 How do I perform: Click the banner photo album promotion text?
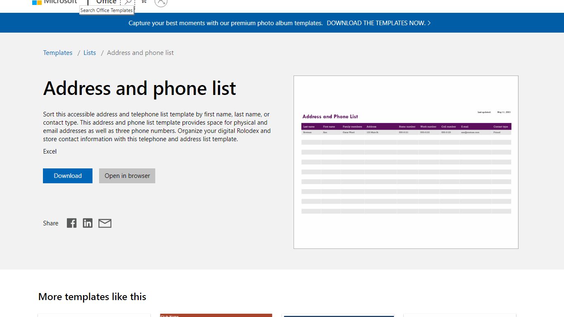click(x=225, y=23)
